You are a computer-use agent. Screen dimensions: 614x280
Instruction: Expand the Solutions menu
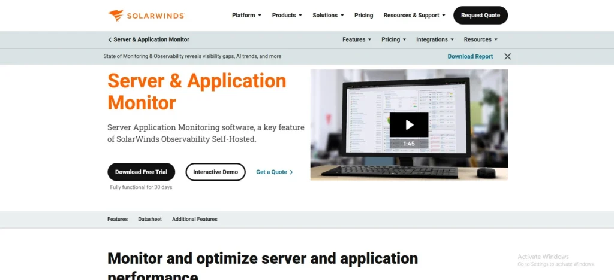tap(328, 15)
